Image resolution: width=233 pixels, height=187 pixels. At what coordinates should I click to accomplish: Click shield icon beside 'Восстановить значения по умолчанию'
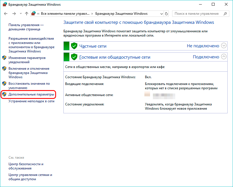[4, 84]
